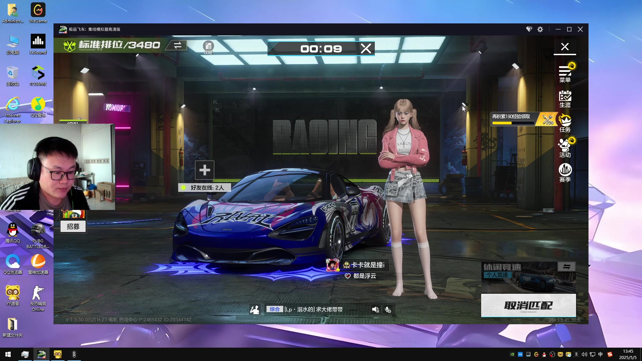Screen dimensions: 642x361
Task: Open the WeGame desktop shortcut
Action: (x=38, y=13)
